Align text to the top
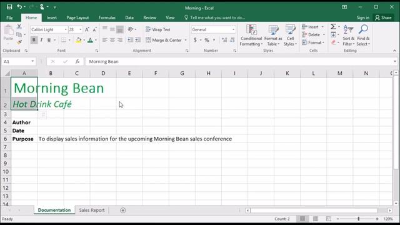Viewport: 400px width, 225px height. pyautogui.click(x=104, y=29)
